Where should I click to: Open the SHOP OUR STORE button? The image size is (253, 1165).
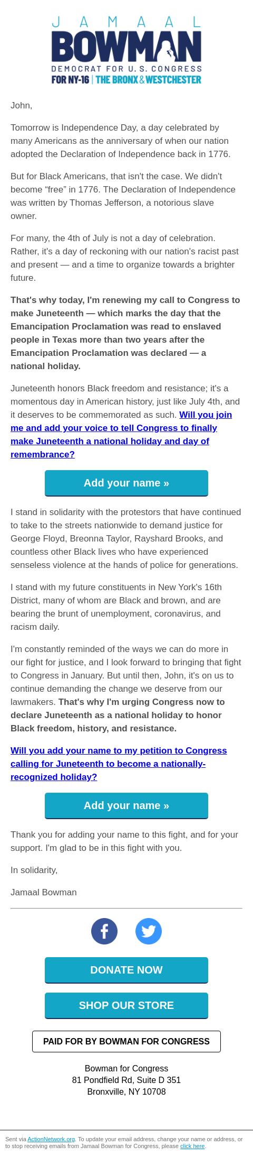[x=126, y=1005]
